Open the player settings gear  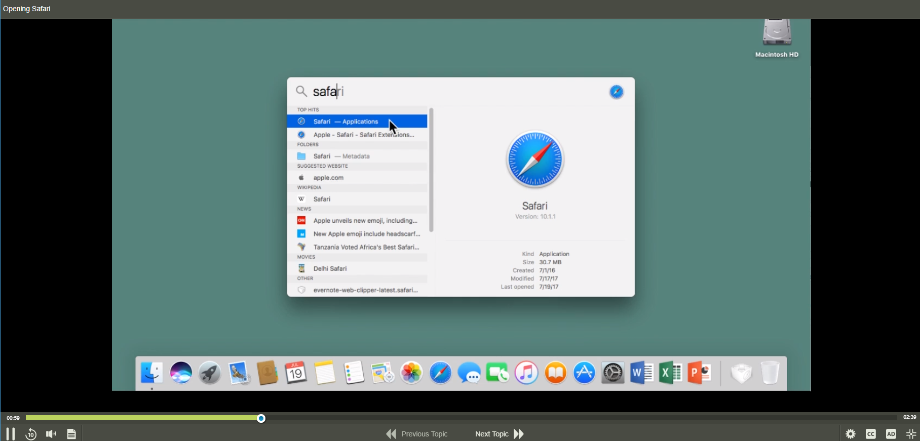(851, 434)
